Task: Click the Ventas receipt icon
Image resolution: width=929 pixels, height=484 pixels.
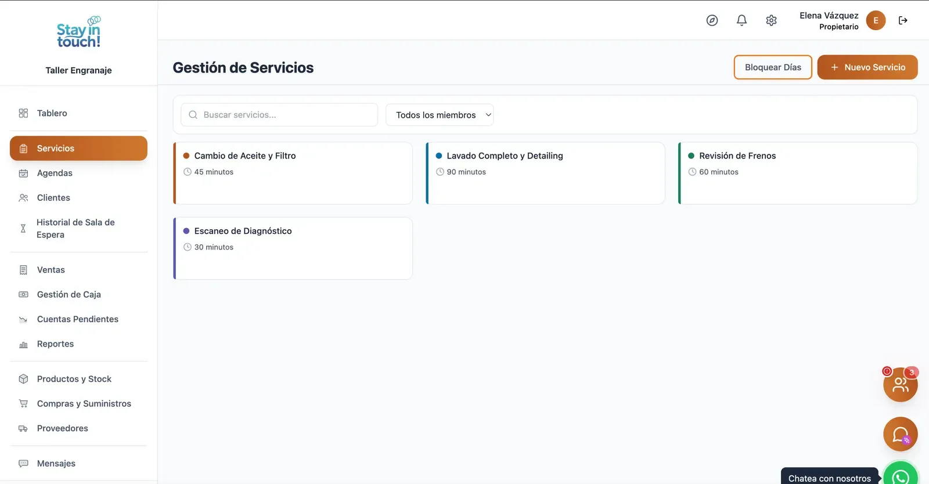Action: [23, 270]
